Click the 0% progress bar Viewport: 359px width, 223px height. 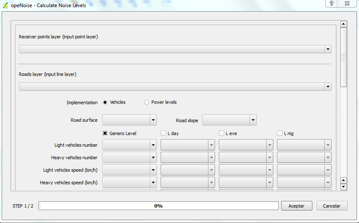(x=158, y=206)
